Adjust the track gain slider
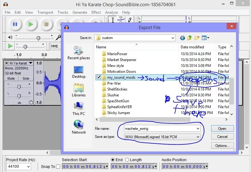The height and width of the screenshot is (172, 251). 19,86
